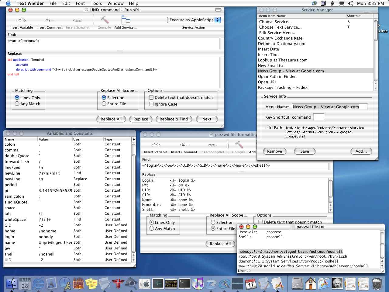
Task: Click Replace All in UNIX command window
Action: (111, 119)
